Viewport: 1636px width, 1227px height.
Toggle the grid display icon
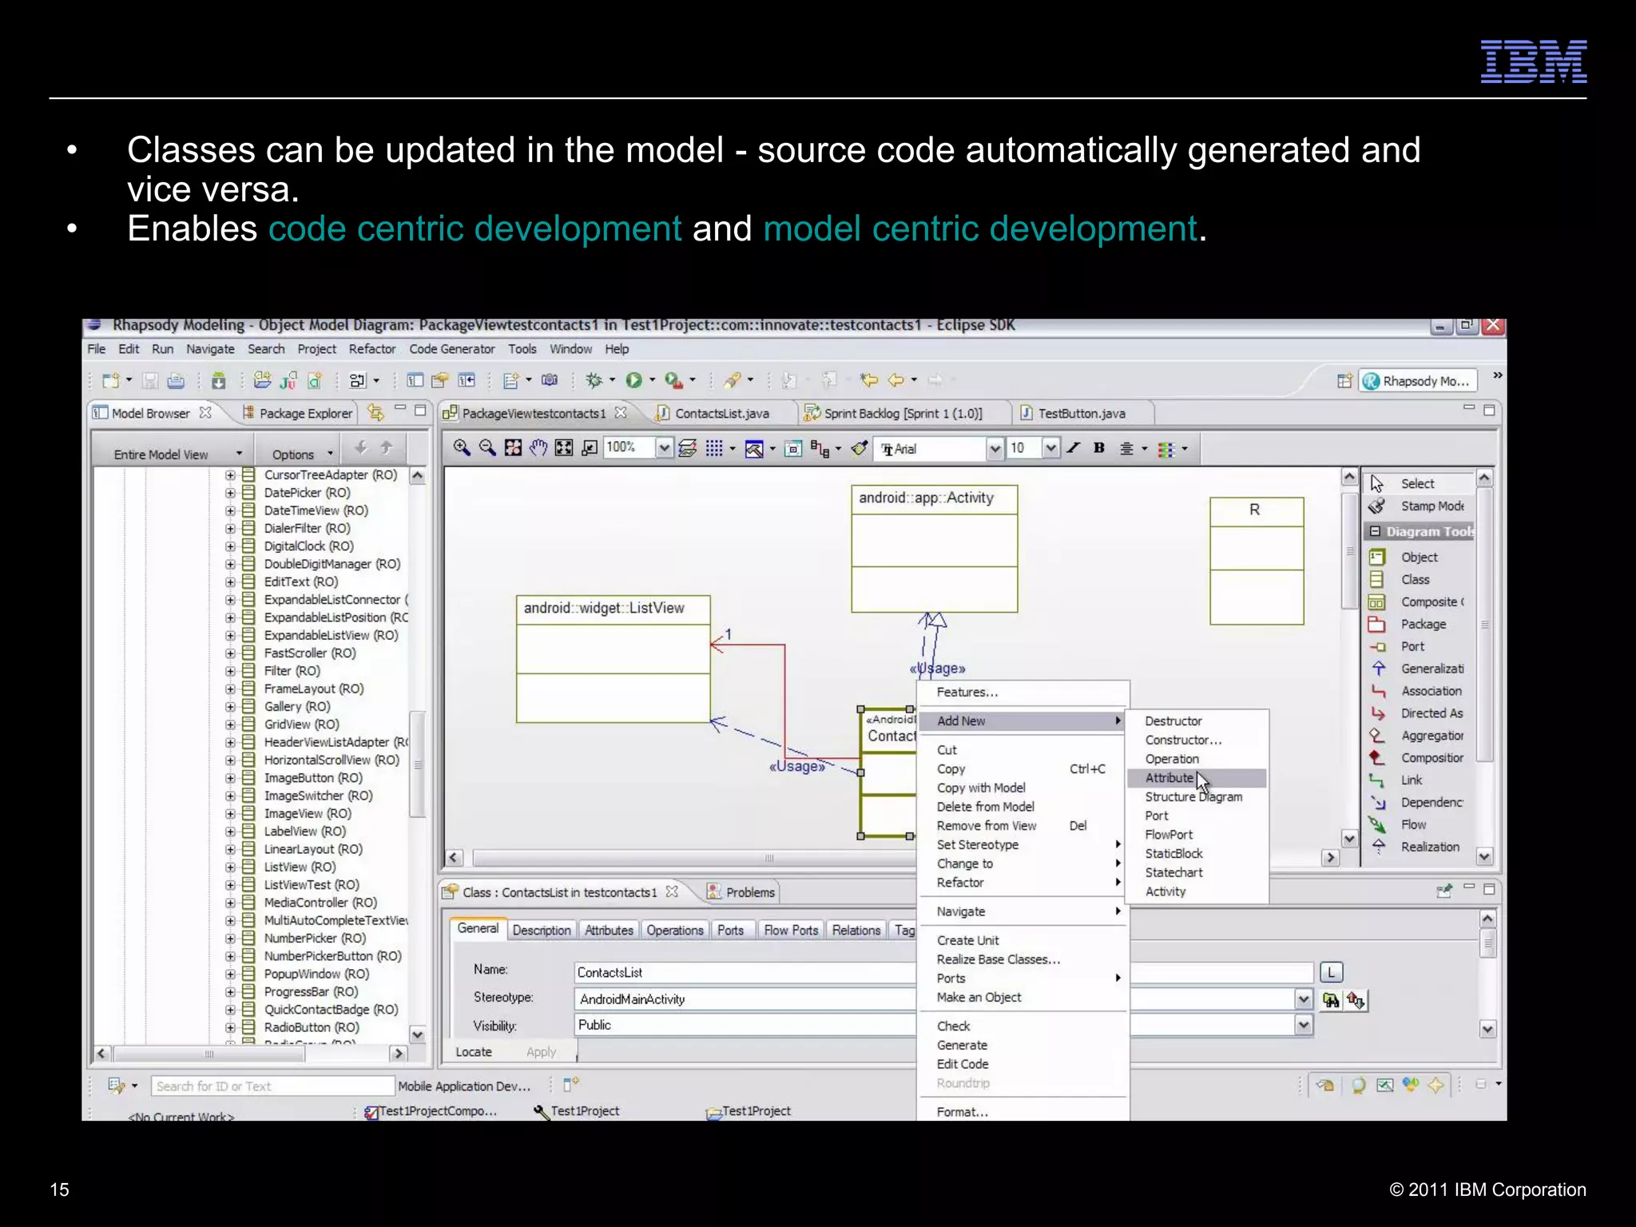[x=714, y=448]
